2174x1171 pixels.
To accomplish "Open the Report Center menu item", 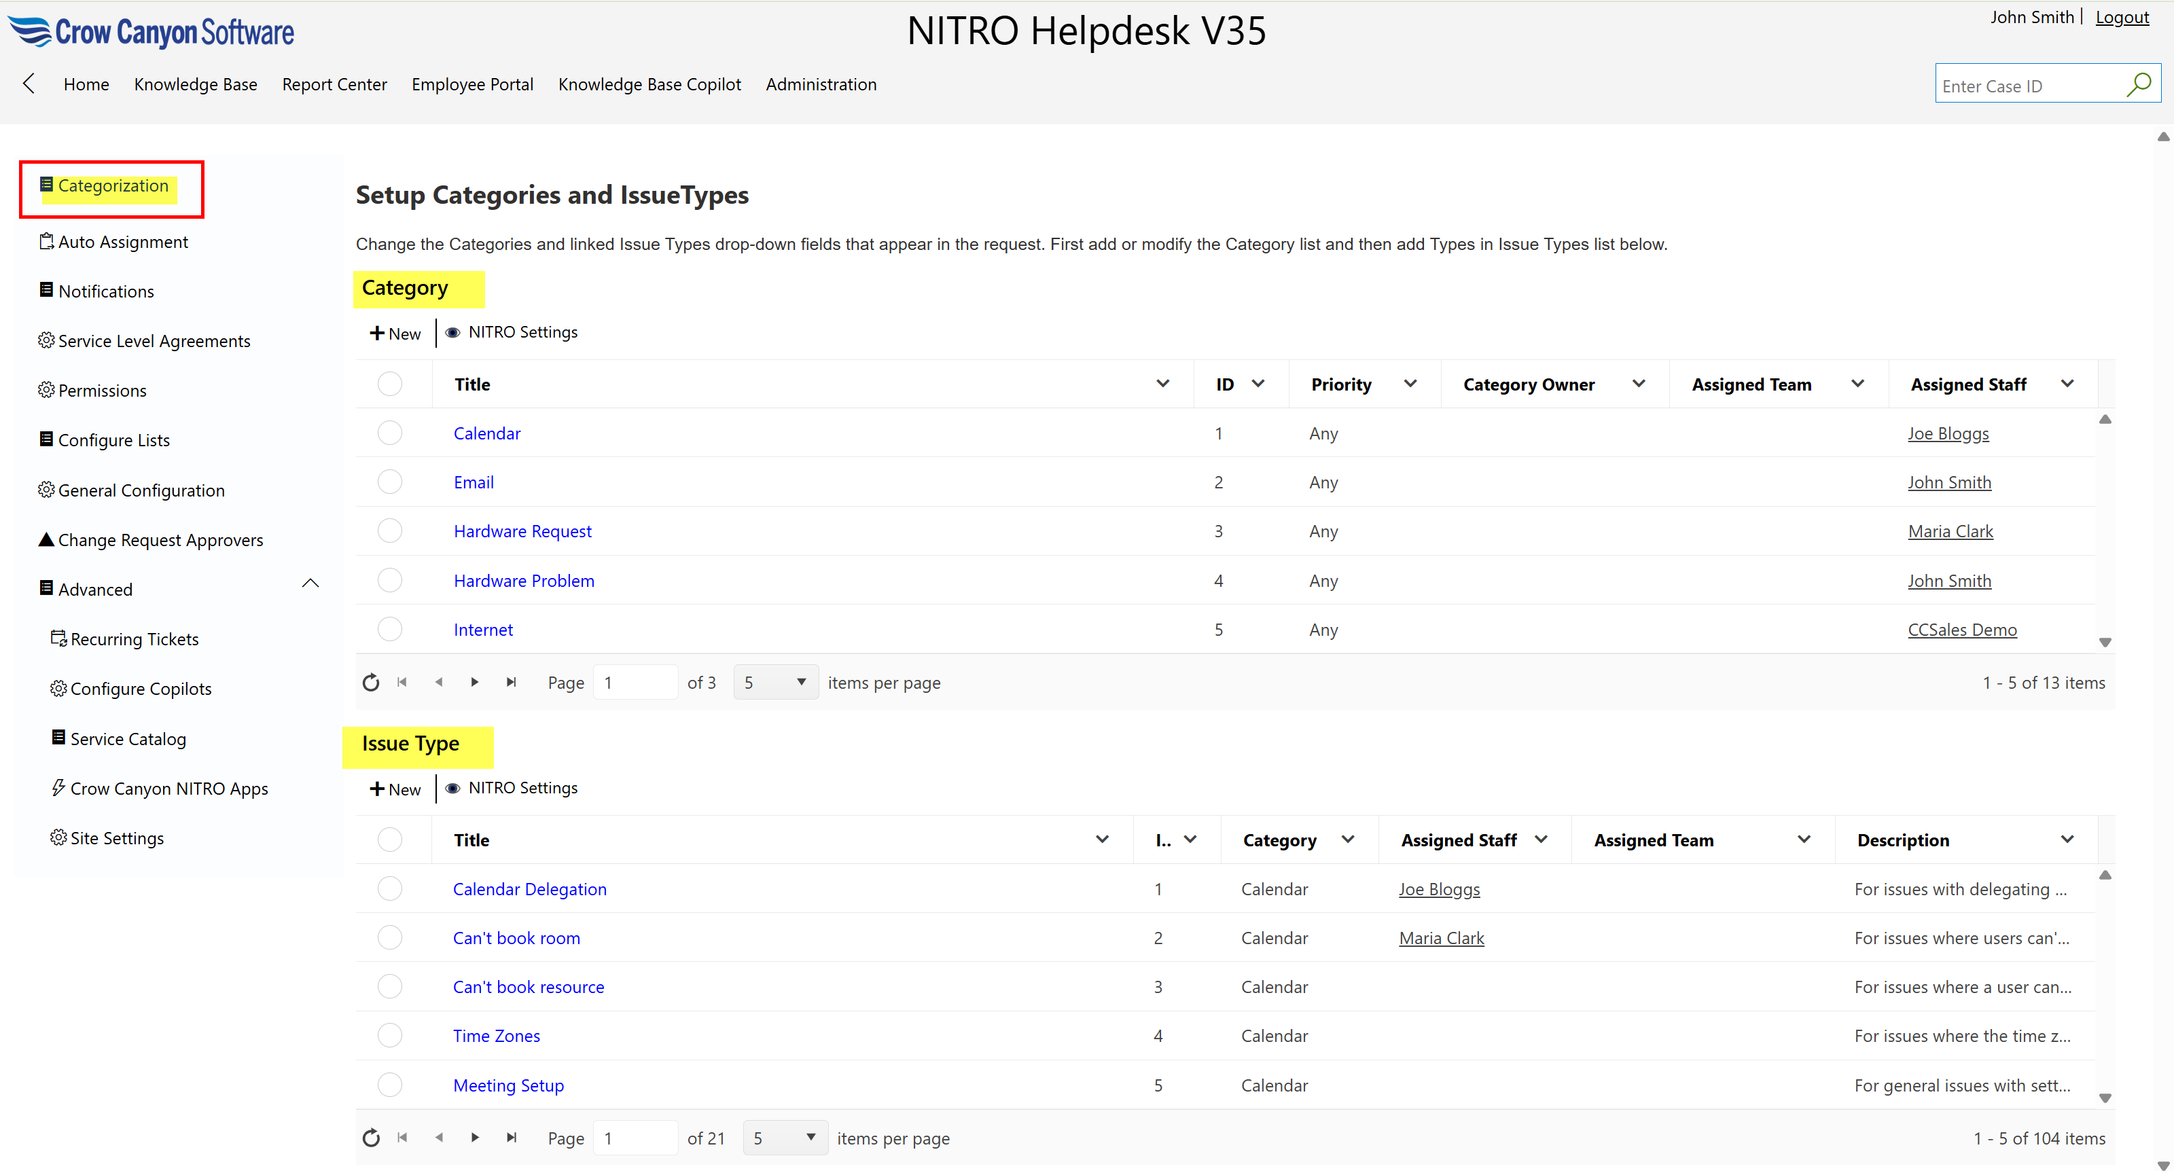I will (x=334, y=84).
